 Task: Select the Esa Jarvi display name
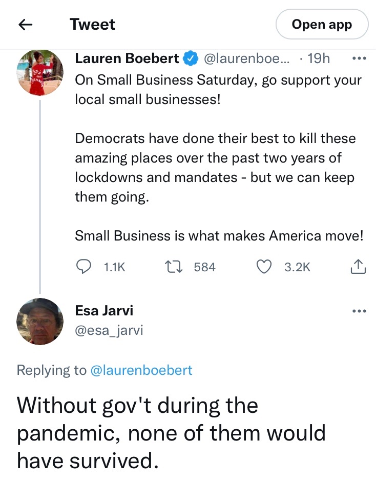pyautogui.click(x=104, y=311)
